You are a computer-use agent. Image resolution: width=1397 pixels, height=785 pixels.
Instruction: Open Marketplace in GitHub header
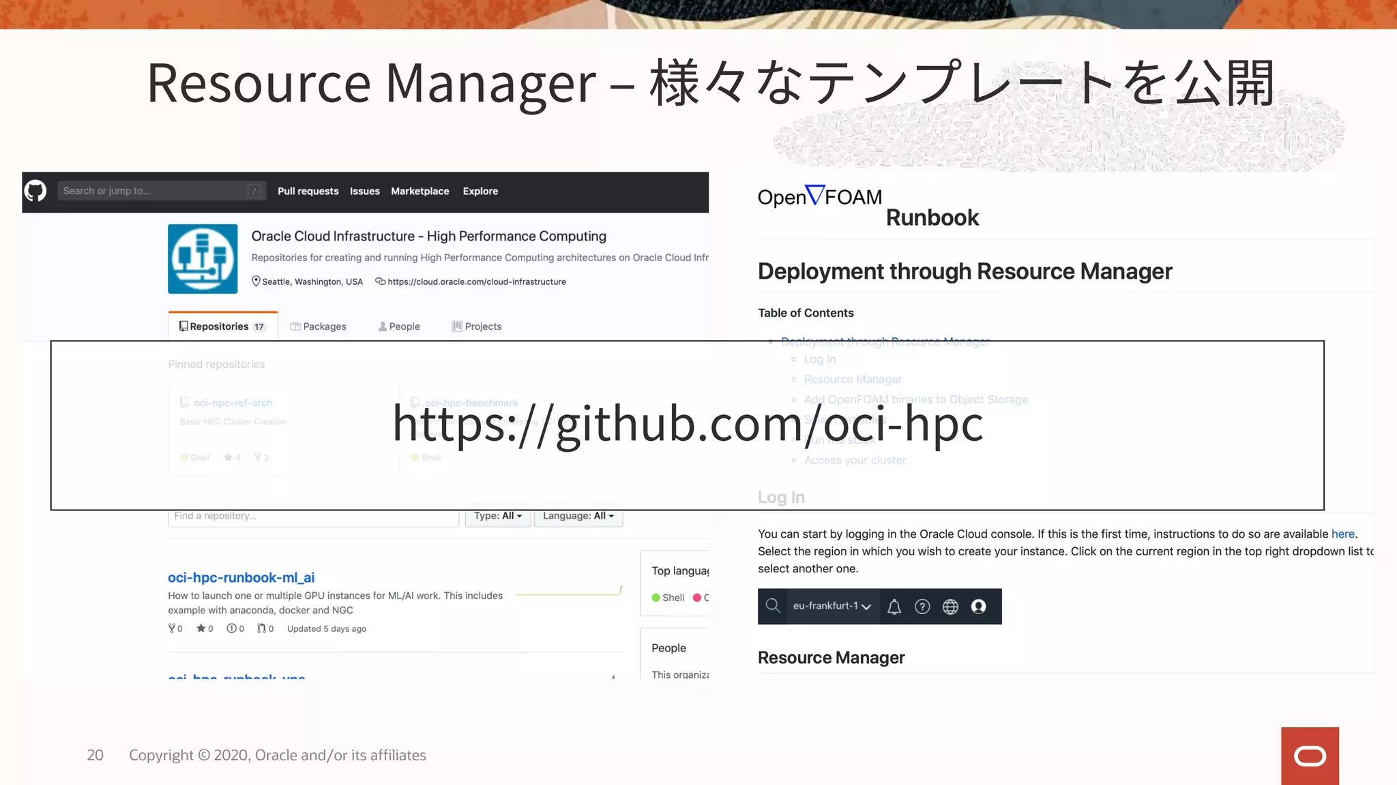[420, 191]
